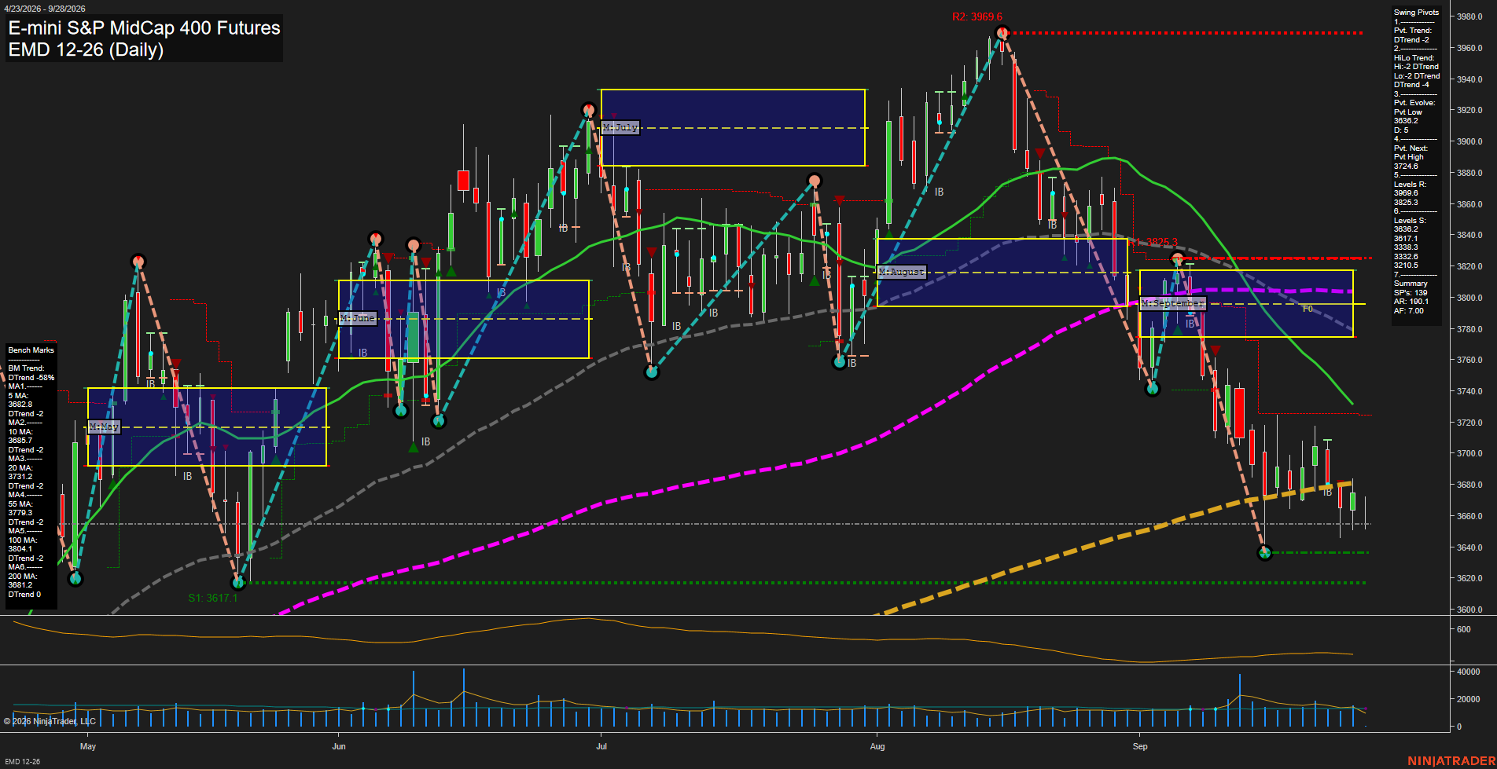Screen dimensions: 1497x769
Task: Click the 5 MA: label in Bench Marks
Action: 18,396
